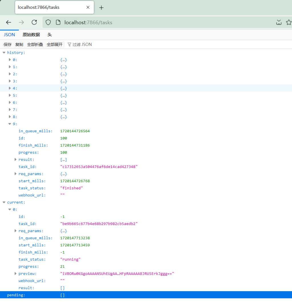Expand history item 0
The image size is (292, 308).
[x=10, y=60]
